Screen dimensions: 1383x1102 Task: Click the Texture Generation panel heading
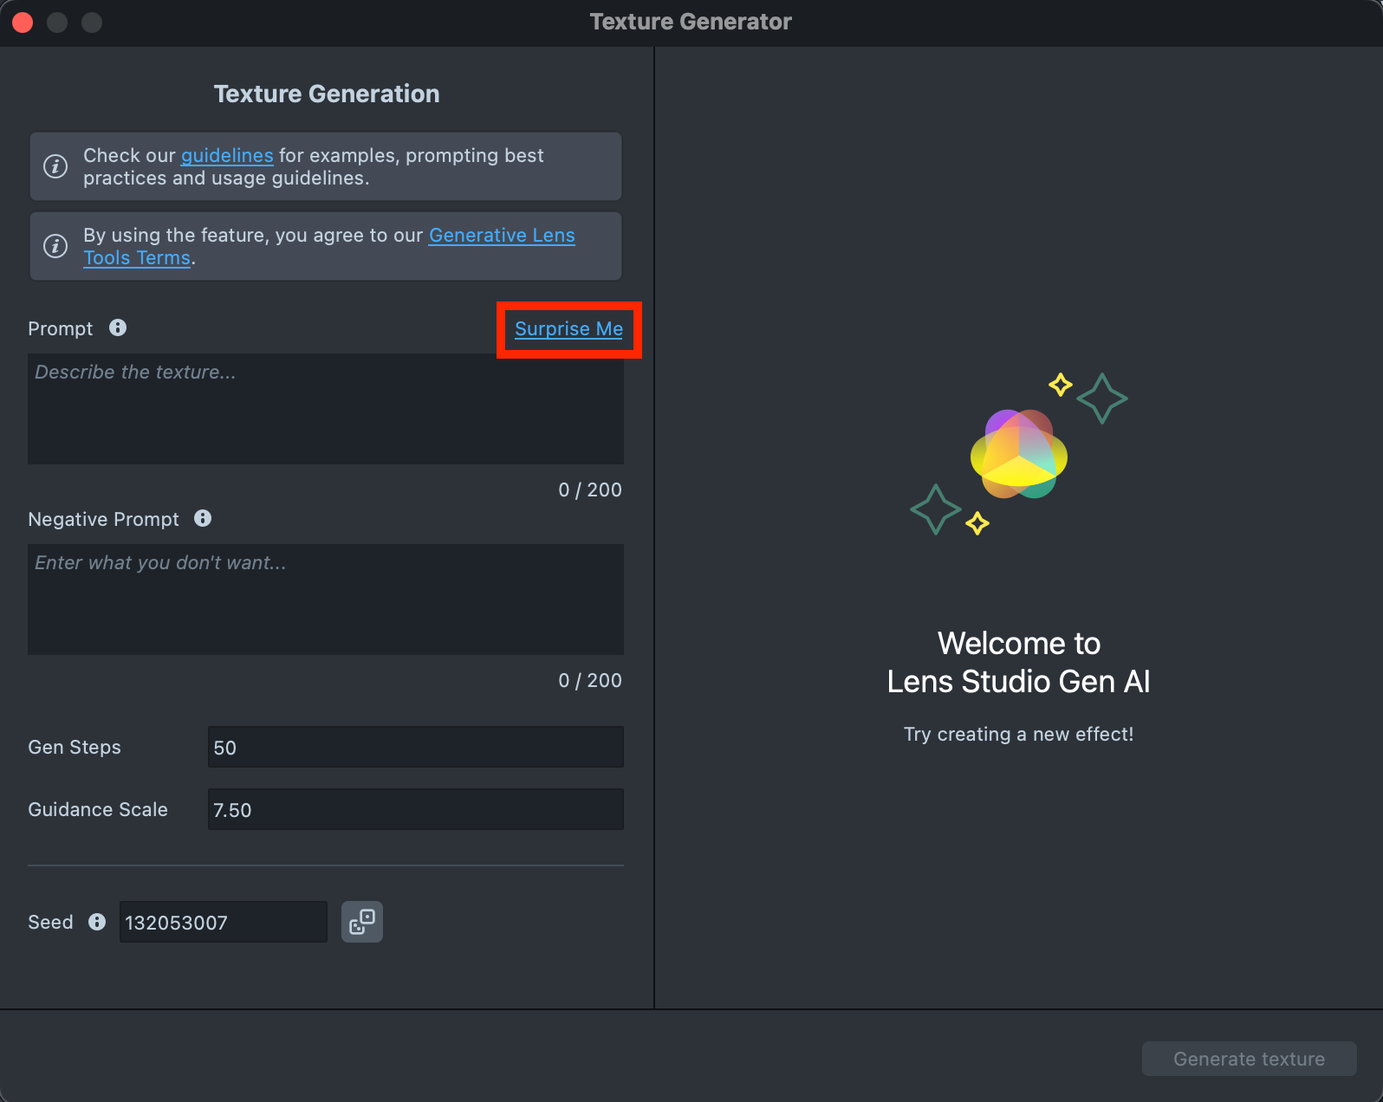(x=327, y=94)
